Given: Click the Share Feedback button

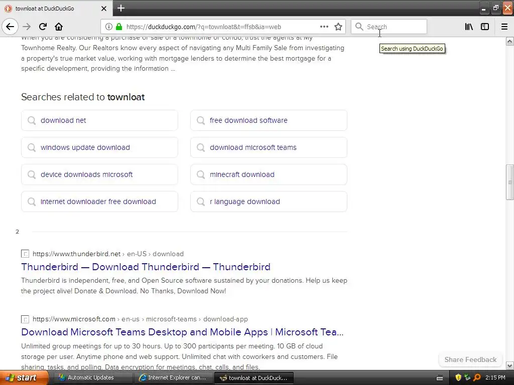Looking at the screenshot, I should 470,359.
